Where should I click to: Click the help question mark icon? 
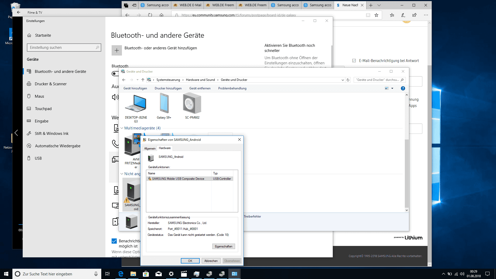[403, 88]
